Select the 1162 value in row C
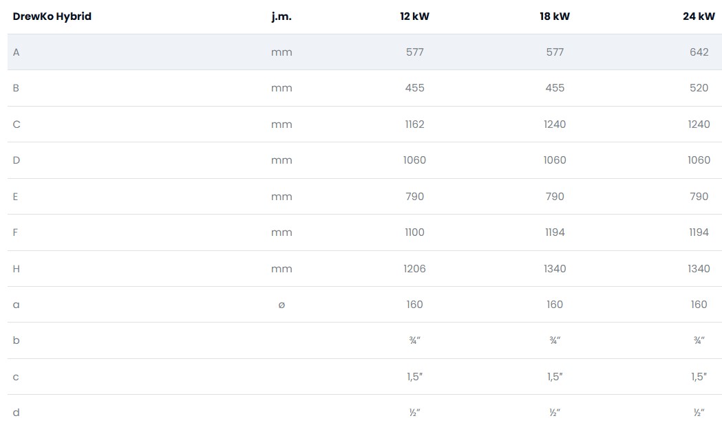This screenshot has height=425, width=722. point(414,124)
